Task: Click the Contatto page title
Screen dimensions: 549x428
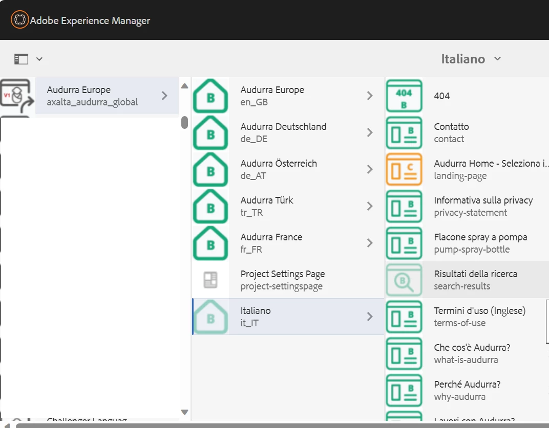Action: (451, 127)
